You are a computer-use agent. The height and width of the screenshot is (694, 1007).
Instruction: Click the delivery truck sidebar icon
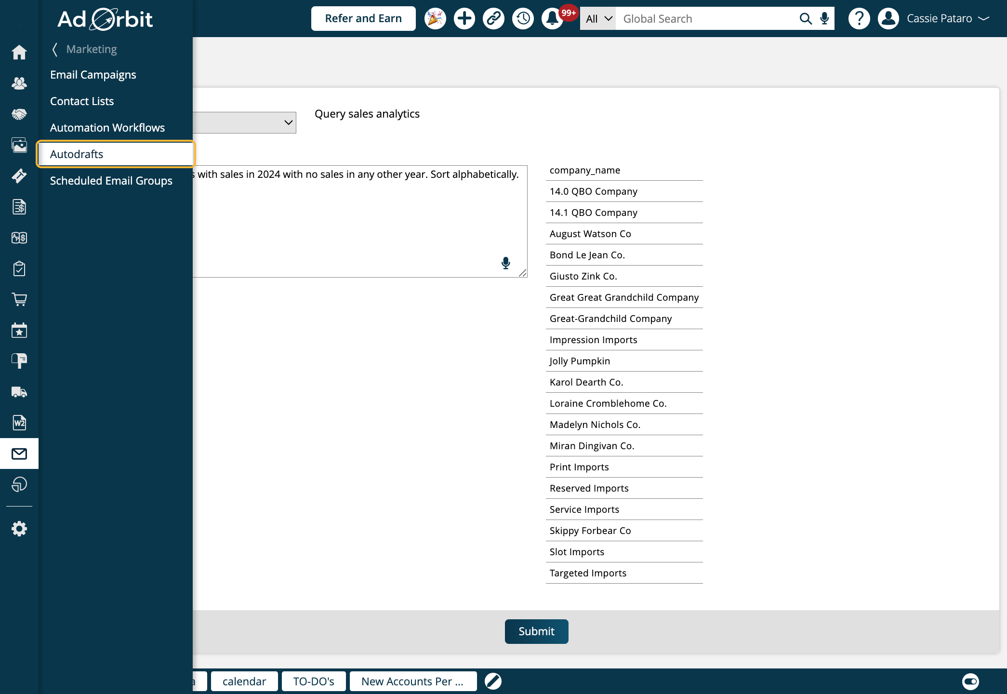coord(19,392)
